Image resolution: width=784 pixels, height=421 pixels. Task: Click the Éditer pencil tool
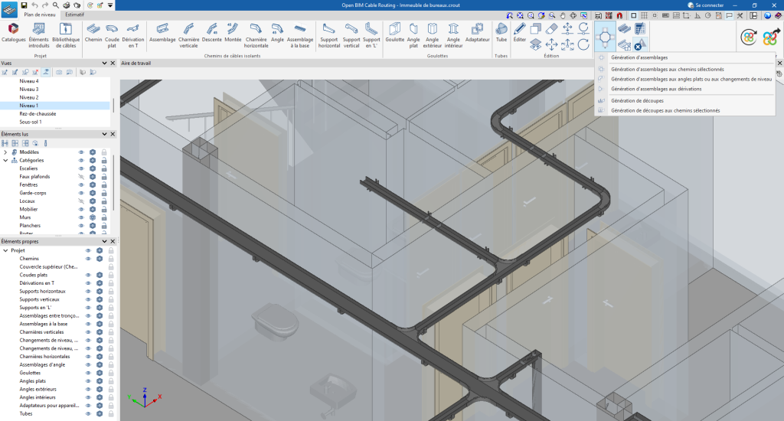520,32
